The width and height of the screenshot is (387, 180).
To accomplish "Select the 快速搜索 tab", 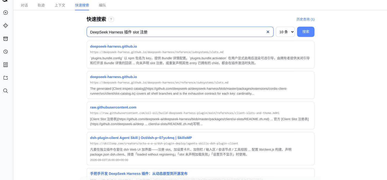I will coord(82,5).
